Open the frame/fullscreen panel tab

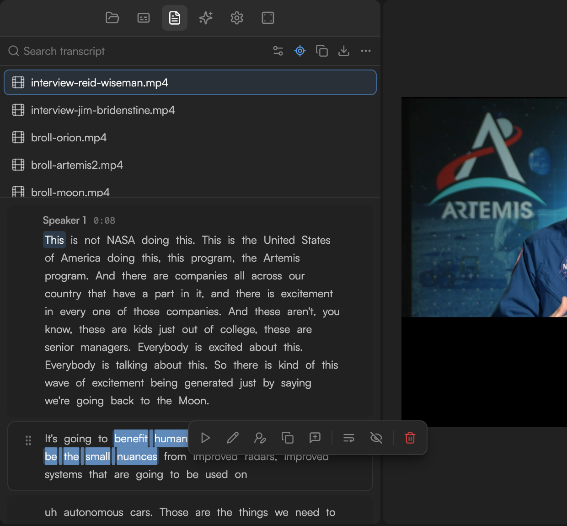268,18
